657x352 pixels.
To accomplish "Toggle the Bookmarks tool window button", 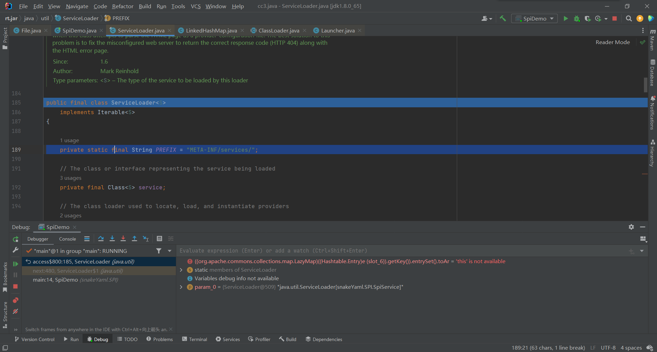I will coord(5,277).
